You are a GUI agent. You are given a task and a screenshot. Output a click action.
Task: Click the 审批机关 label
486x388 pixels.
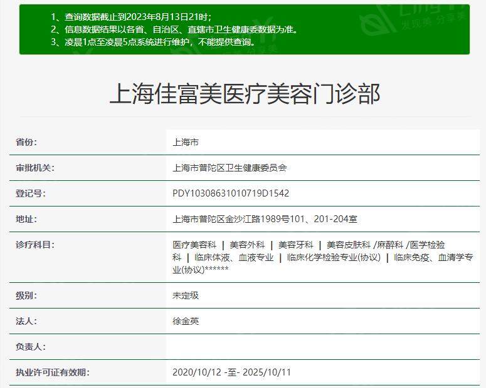(x=34, y=168)
